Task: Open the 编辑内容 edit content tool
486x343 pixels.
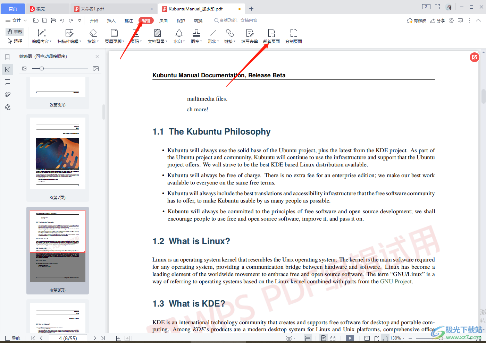Action: click(42, 36)
